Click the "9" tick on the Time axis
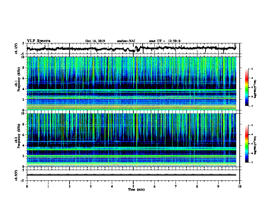Screen dimensions: 270x209 [x=218, y=186]
